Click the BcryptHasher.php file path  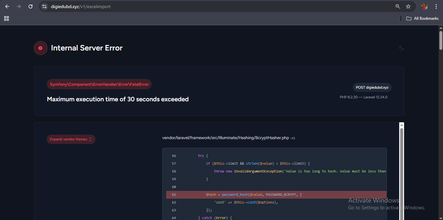pos(226,138)
